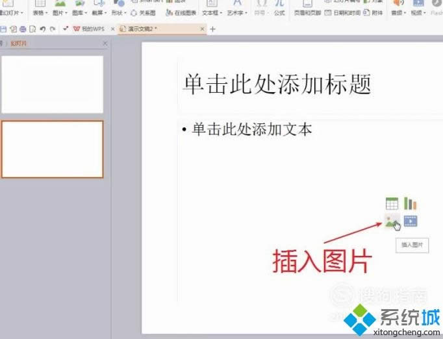Click the title placeholder 单击此处添加标题
Viewport: 443px width, 339px height.
click(277, 84)
